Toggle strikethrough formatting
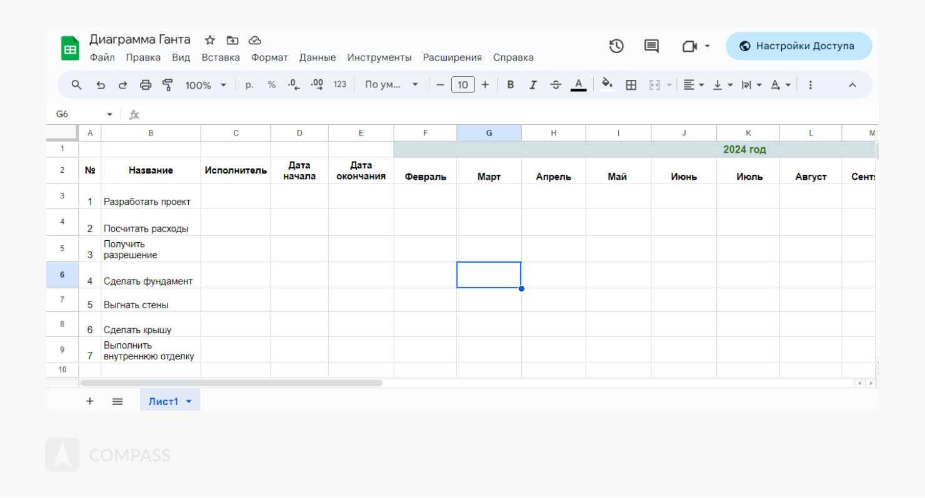The height and width of the screenshot is (498, 925). click(556, 85)
